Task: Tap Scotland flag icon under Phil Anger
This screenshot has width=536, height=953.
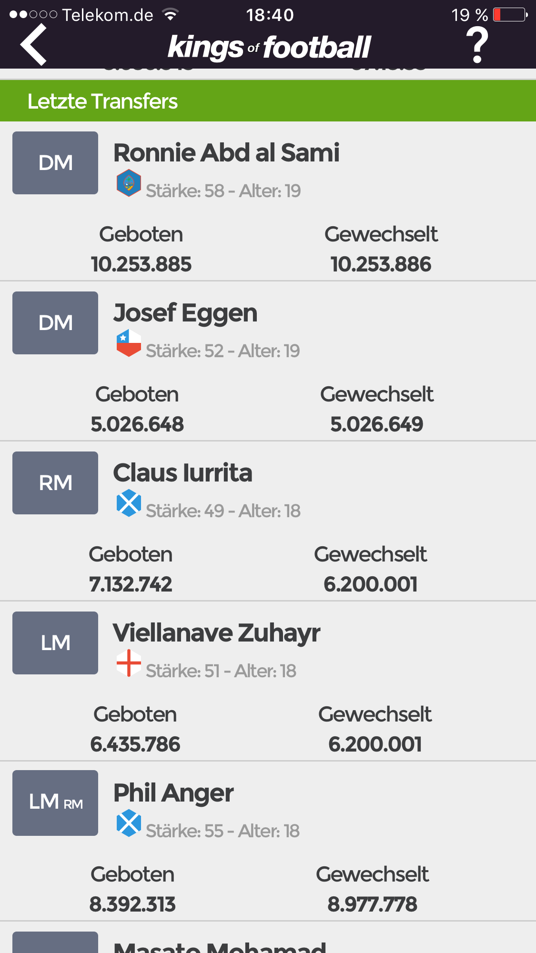Action: [129, 823]
